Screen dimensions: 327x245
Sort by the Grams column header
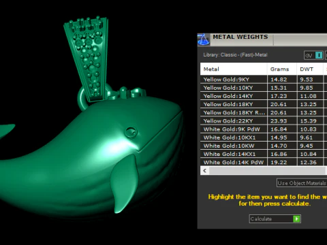(282, 69)
